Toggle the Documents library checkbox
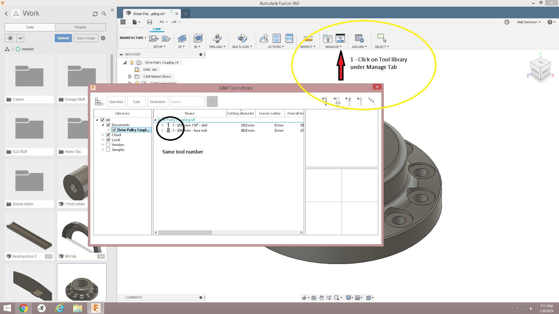Viewport: 559px width, 314px height. (108, 125)
